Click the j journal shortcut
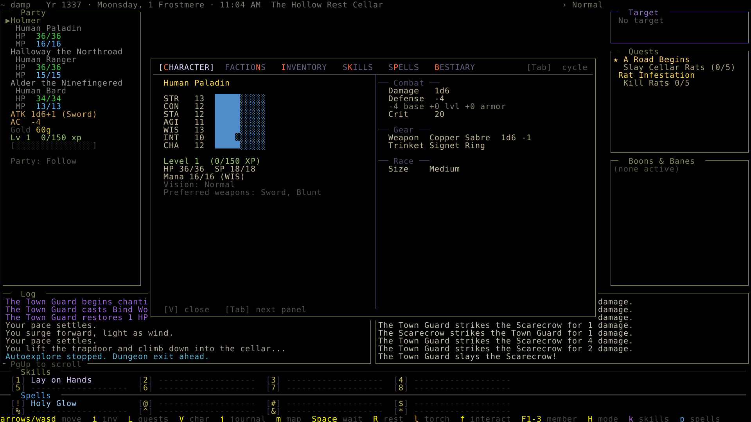Viewport: 751px width, 422px height. (x=243, y=418)
